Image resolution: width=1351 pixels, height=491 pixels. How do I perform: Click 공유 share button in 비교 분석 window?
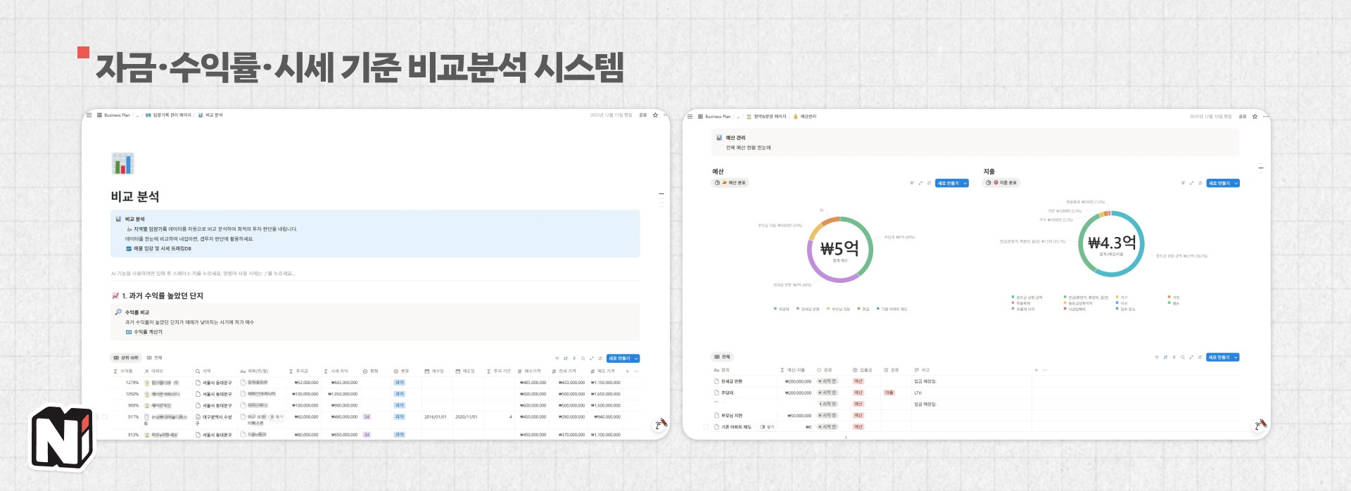click(x=643, y=115)
